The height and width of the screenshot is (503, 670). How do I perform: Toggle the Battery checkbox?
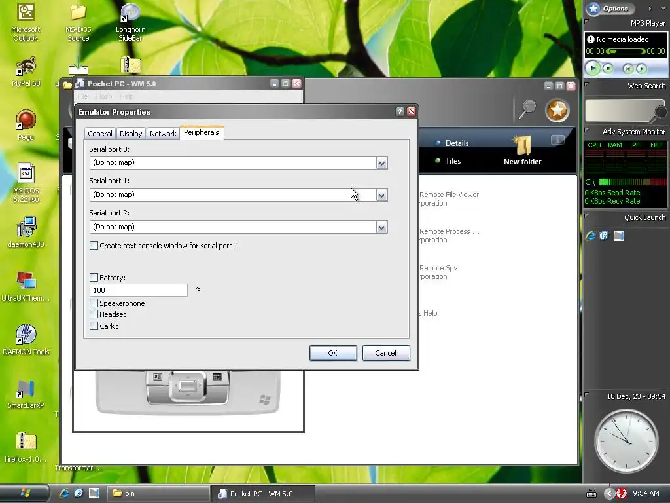click(94, 278)
